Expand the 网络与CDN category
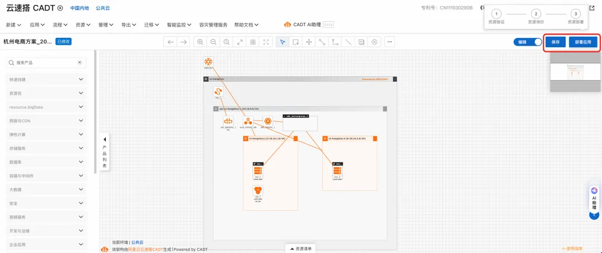Screen dimensions: 602x253 point(46,121)
